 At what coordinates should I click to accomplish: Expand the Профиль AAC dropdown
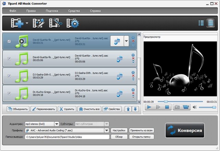(x=107, y=130)
